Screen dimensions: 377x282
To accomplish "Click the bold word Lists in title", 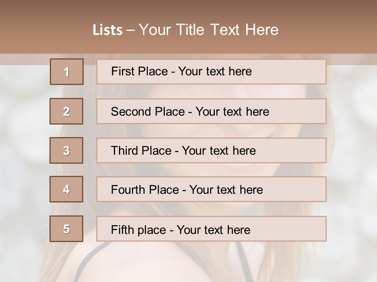I will [x=108, y=30].
